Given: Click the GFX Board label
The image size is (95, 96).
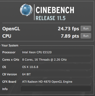Looking at the screenshot, I should (x=9, y=82).
